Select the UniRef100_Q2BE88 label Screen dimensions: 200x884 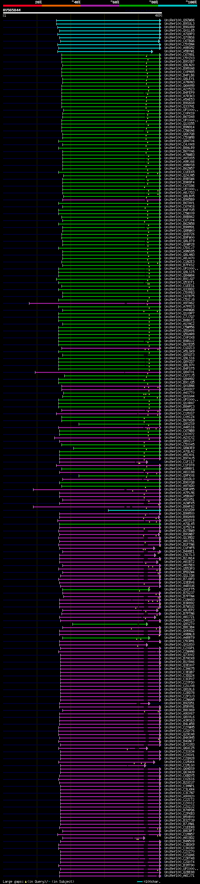tap(179, 872)
